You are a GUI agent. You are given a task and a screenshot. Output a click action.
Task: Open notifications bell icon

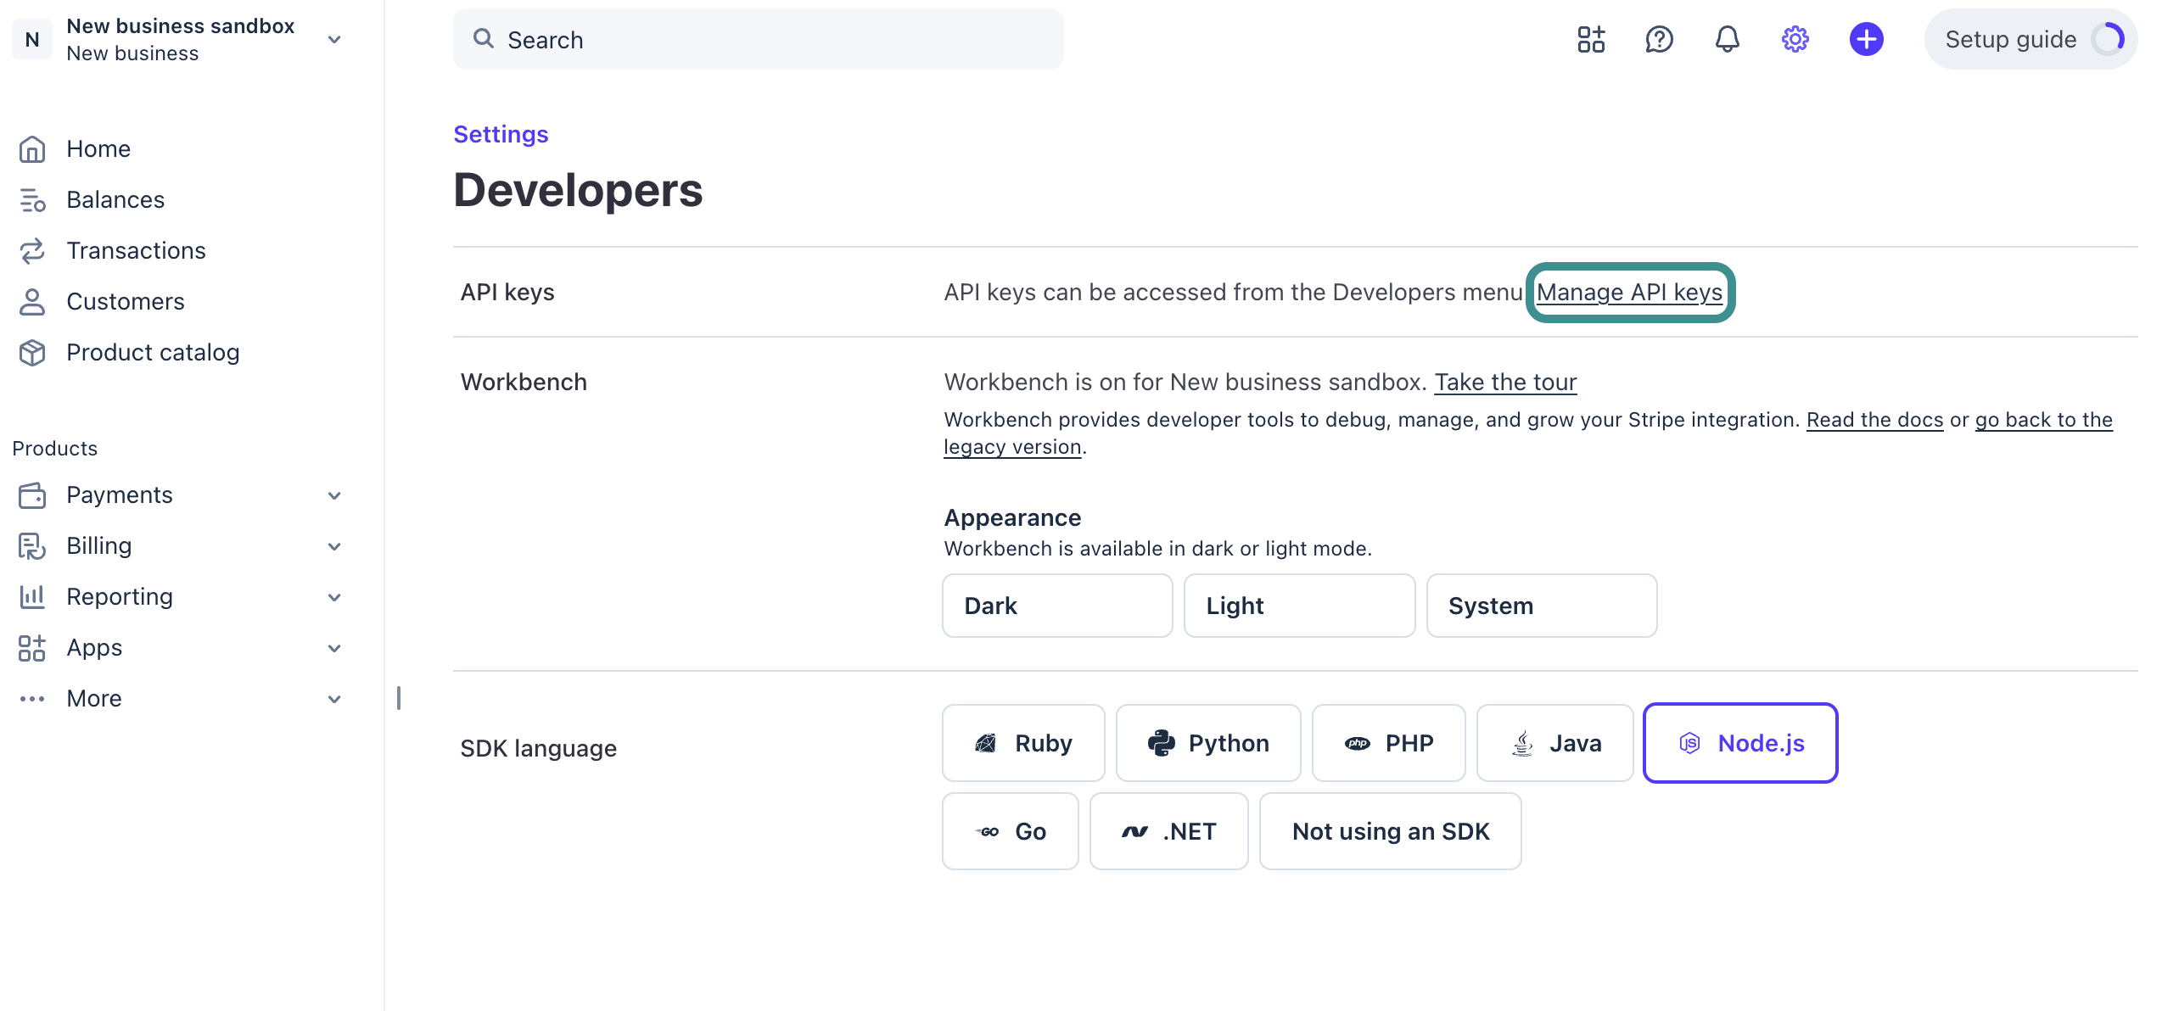[1727, 39]
